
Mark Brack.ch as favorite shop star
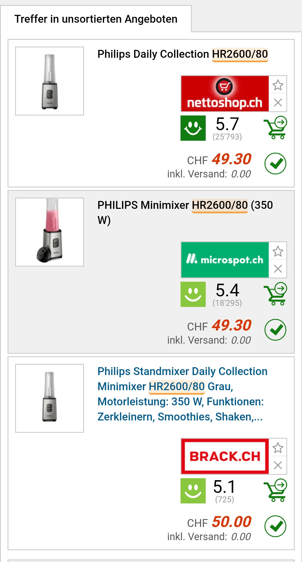(278, 448)
